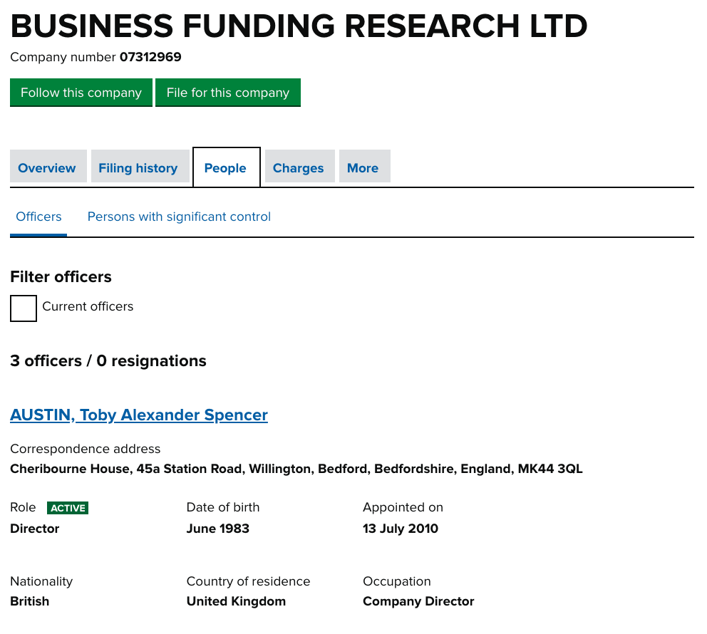Viewport: 707px width, 634px height.
Task: Select the People tab
Action: coord(227,167)
